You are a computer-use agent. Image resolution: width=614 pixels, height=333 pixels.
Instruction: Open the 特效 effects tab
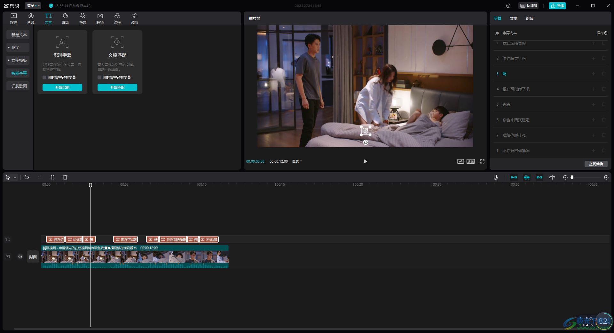(x=83, y=19)
